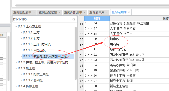Click the 铺装土工格栅 cell
This screenshot has height=91, width=169.
click(139, 86)
